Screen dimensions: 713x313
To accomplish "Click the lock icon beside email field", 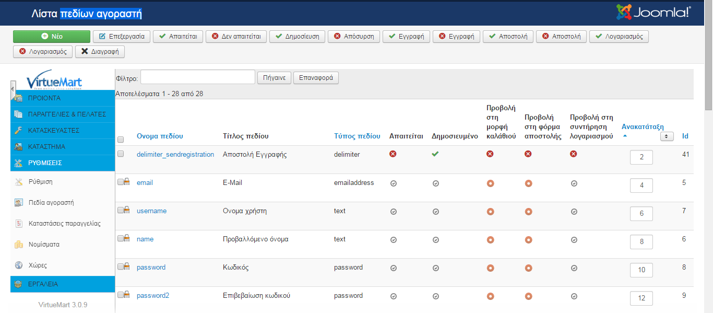I will 127,182.
